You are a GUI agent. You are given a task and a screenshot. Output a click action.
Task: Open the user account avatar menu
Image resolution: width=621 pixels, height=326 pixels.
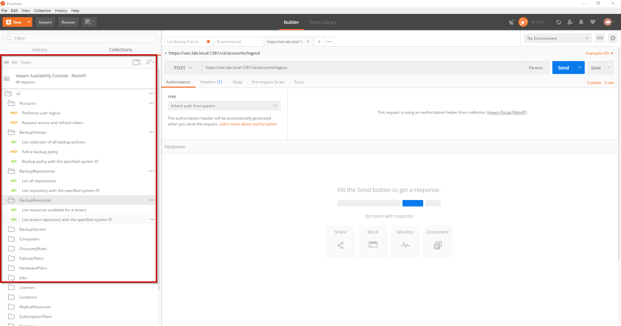(x=609, y=22)
